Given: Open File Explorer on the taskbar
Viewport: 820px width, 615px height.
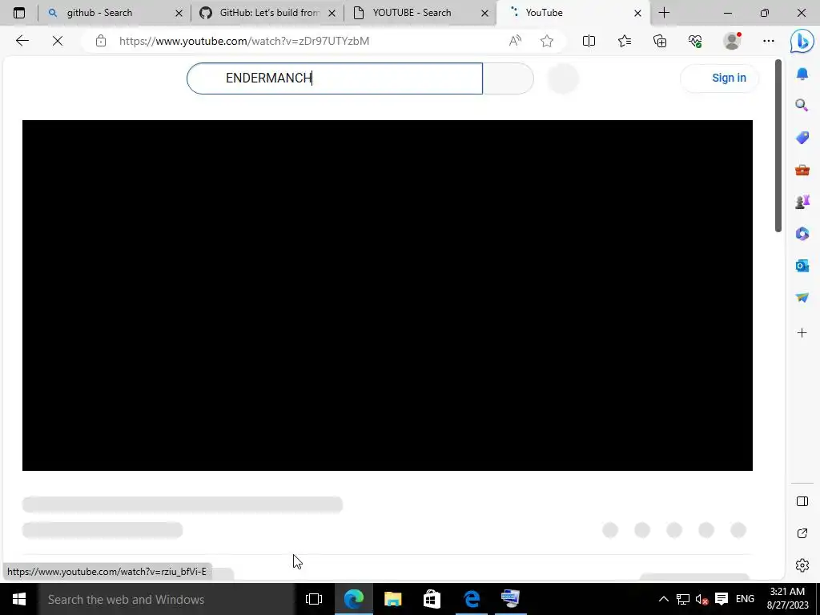Looking at the screenshot, I should coord(392,599).
